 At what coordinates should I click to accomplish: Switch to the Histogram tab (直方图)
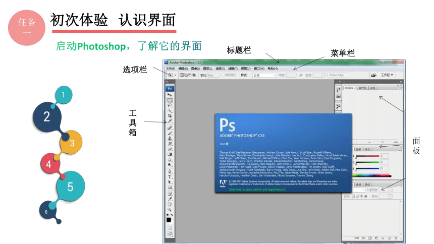click(362, 88)
